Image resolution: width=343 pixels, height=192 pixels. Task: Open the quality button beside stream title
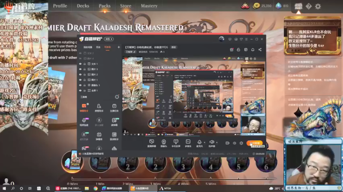(x=174, y=47)
